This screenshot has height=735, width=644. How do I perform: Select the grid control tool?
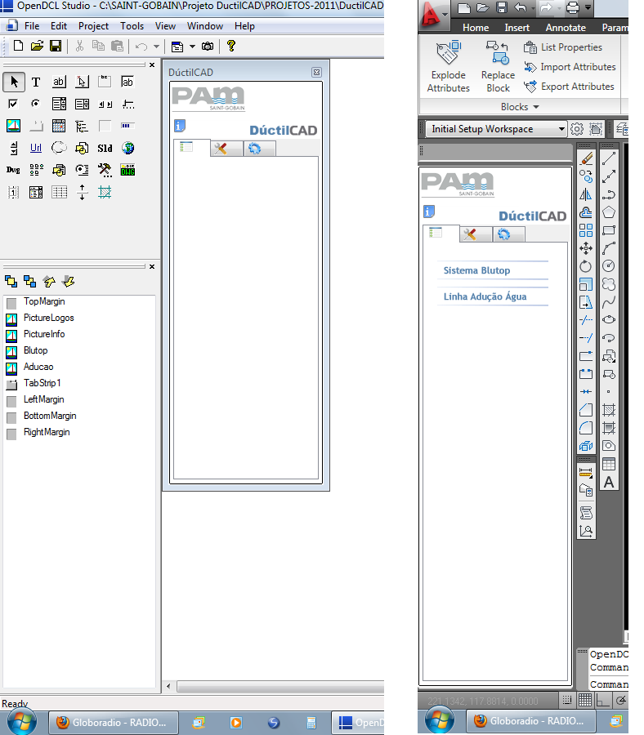(59, 192)
